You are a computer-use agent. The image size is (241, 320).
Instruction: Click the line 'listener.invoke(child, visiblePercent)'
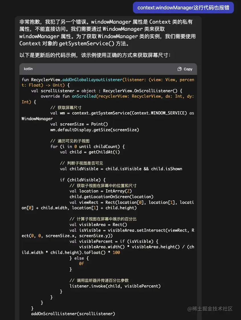pos(115,286)
